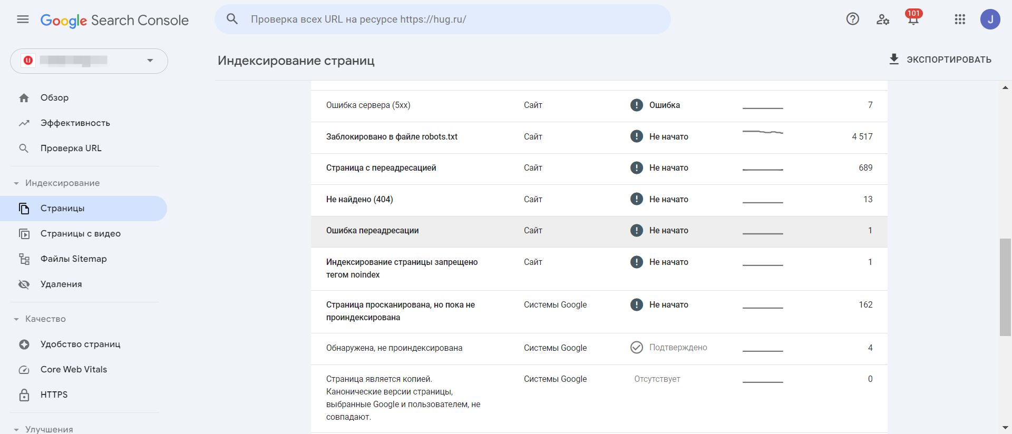The image size is (1012, 434).
Task: Open Файлы Sitemap page
Action: (73, 259)
